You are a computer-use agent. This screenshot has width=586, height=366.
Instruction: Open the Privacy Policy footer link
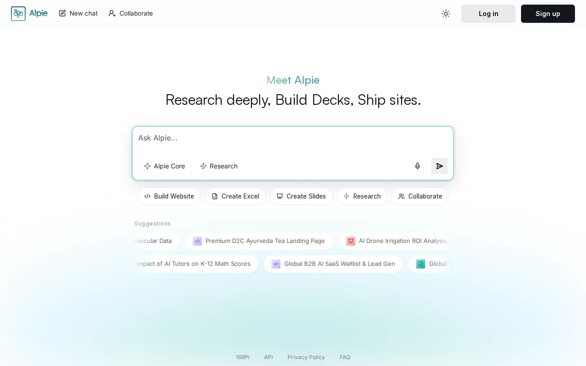click(306, 357)
